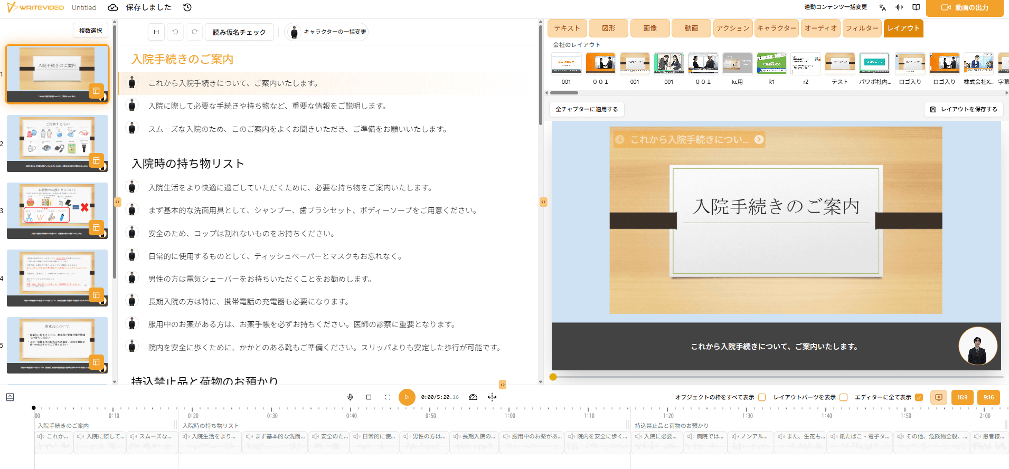
Task: Click the fullscreen preview icon
Action: [x=388, y=397]
